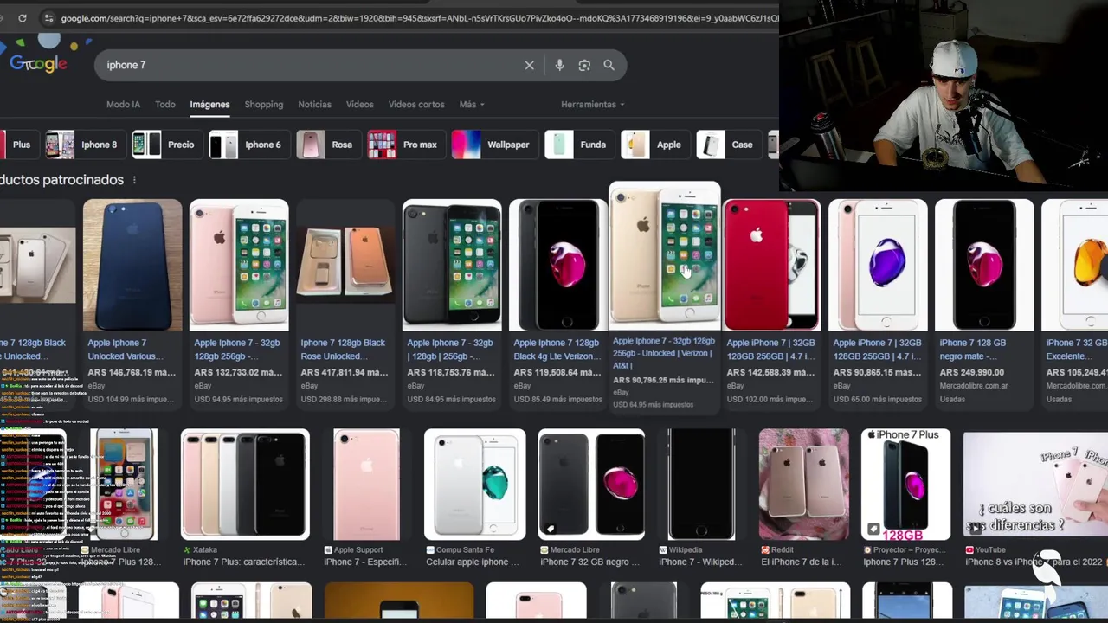
Task: Start voice search with microphone icon
Action: coord(559,65)
